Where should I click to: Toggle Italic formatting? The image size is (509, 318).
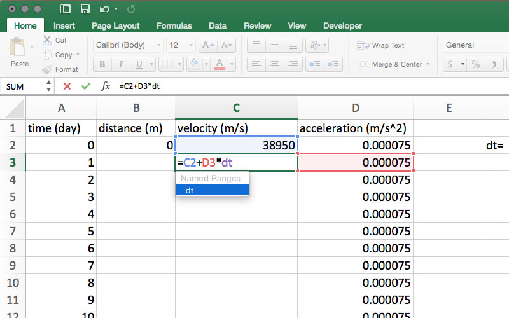(122, 65)
